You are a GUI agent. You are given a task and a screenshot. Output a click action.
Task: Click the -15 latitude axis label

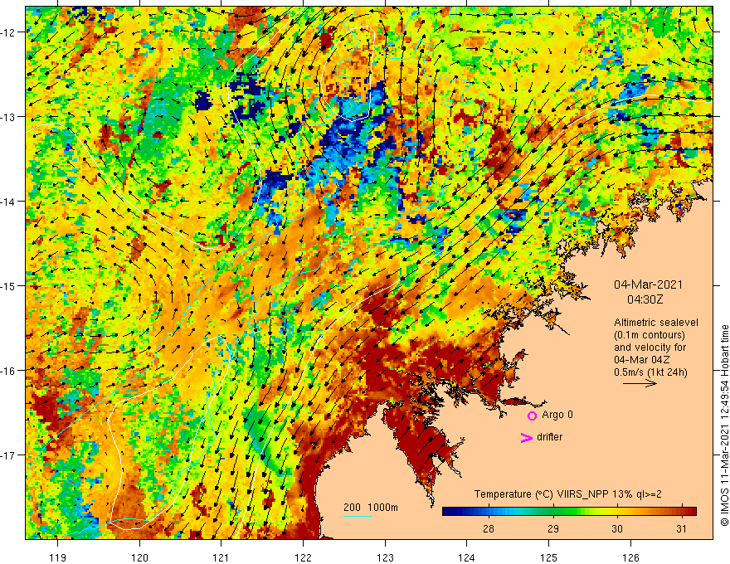pos(9,285)
